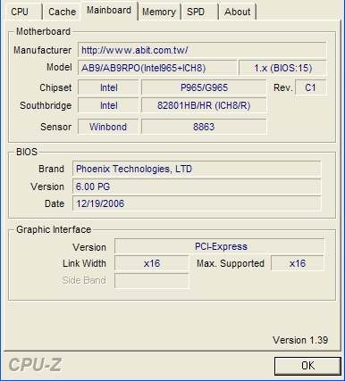Image resolution: width=345 pixels, height=381 pixels.
Task: Click the BIOS date 12/19/2006
Action: click(197, 203)
